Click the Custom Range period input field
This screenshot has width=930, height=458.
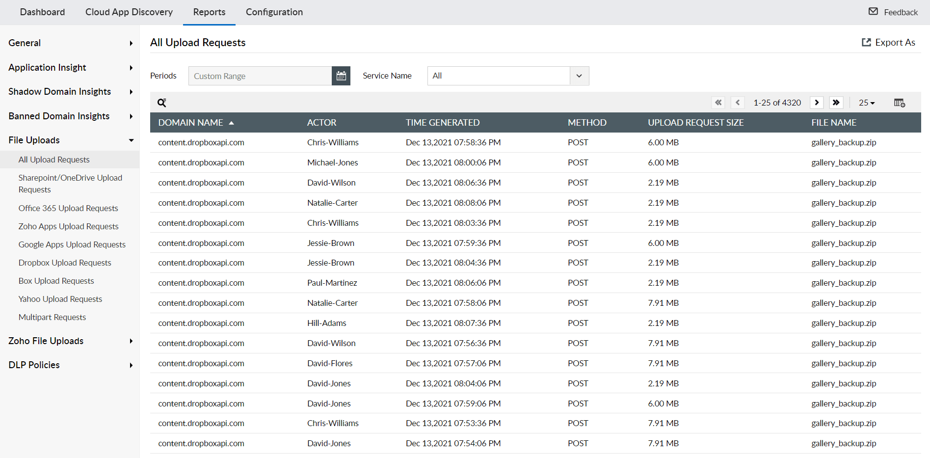click(x=260, y=76)
